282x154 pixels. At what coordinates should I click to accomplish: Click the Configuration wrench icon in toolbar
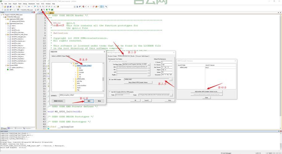point(106,6)
